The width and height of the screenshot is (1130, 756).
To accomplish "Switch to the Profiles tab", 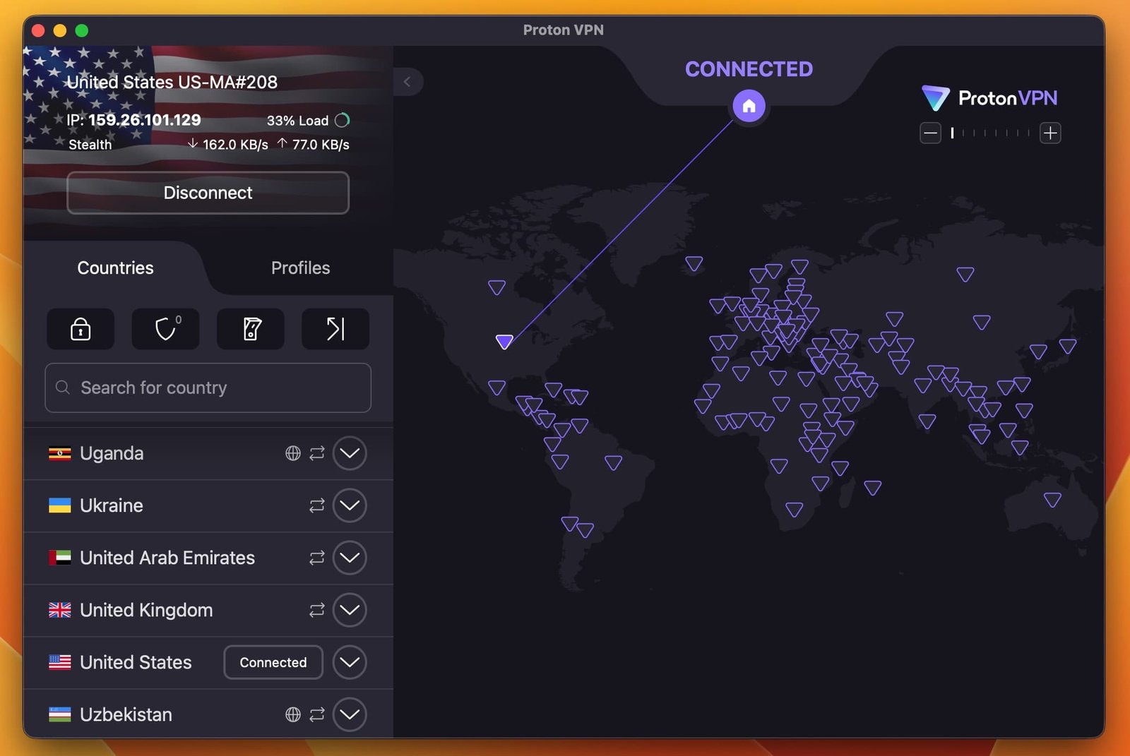I will (300, 268).
